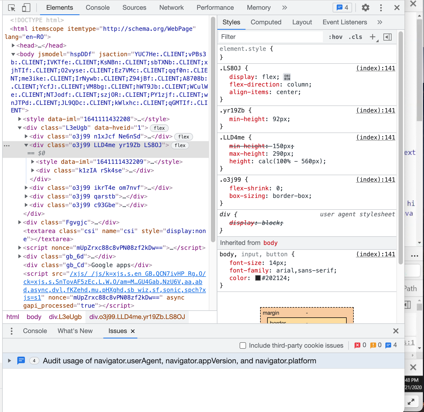Expand style data-iml=1641111432208 node
Image resolution: width=424 pixels, height=412 pixels.
click(19, 119)
